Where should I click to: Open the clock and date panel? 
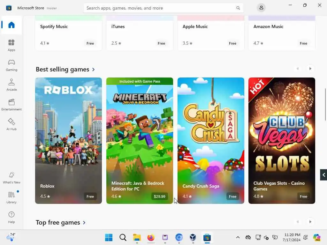click(x=292, y=237)
